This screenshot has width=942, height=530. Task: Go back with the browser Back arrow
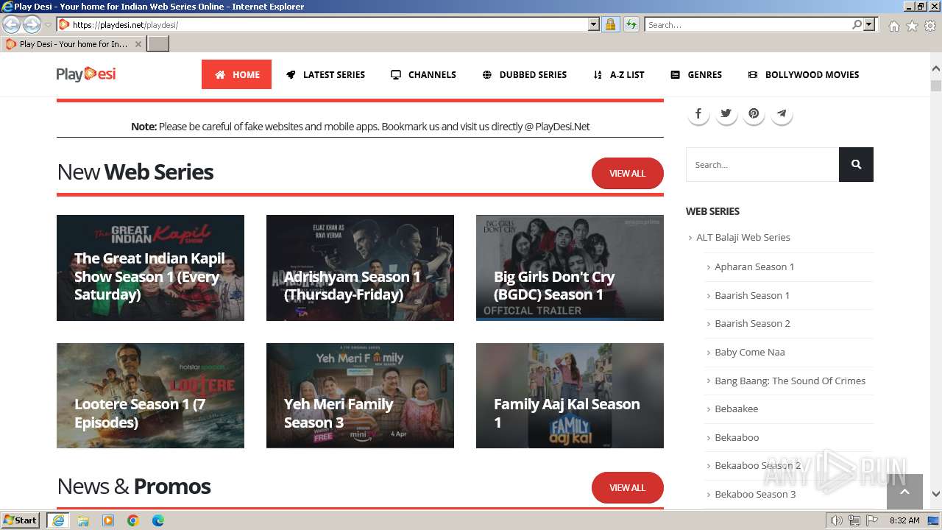pos(12,24)
